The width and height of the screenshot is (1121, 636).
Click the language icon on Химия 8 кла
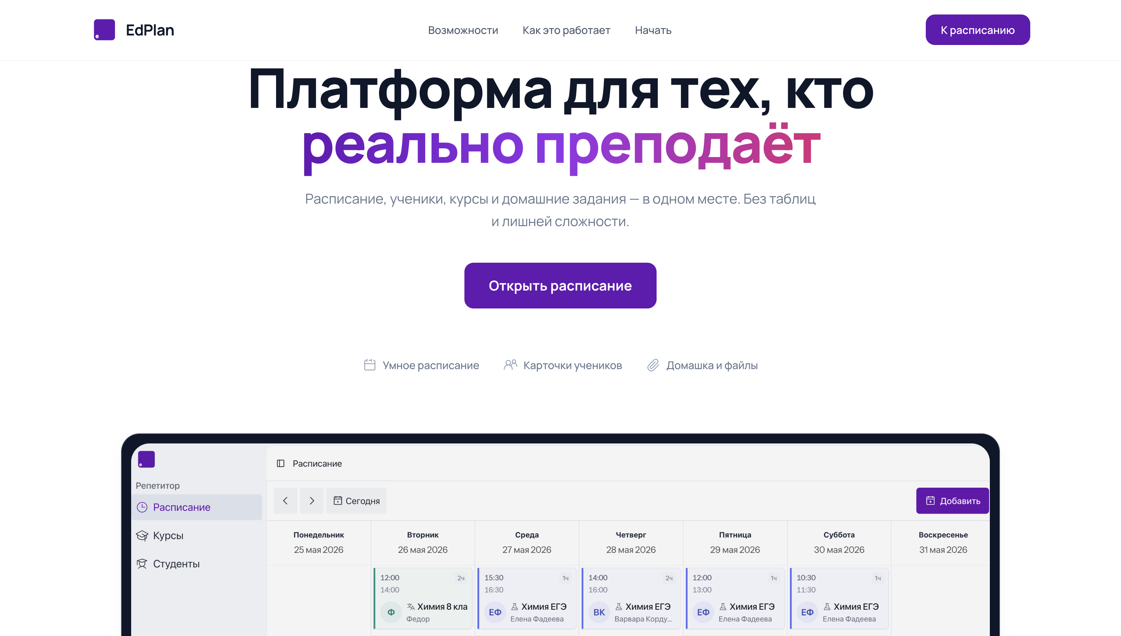point(411,606)
